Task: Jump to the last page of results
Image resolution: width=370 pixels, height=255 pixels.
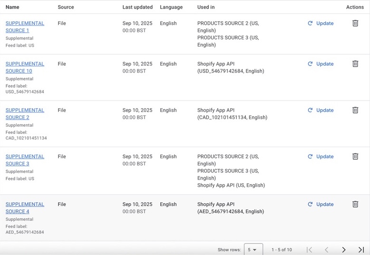Action: click(361, 250)
